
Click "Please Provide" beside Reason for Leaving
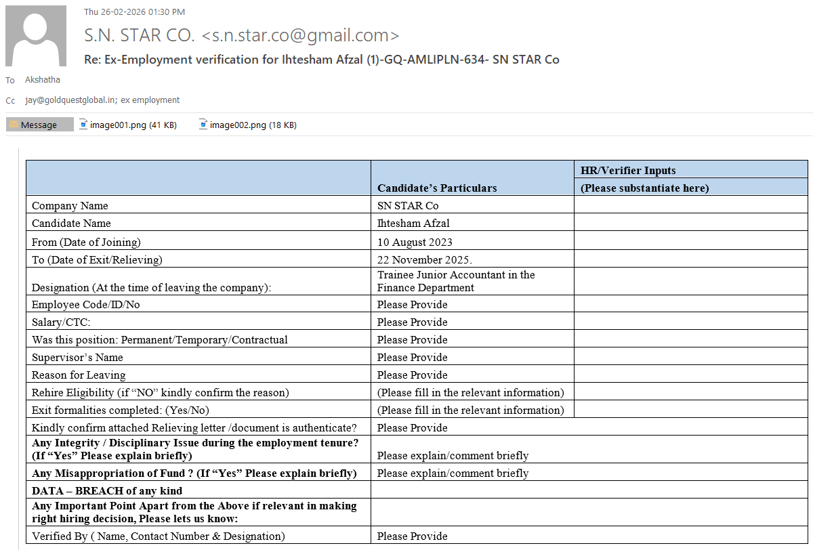[x=412, y=375]
